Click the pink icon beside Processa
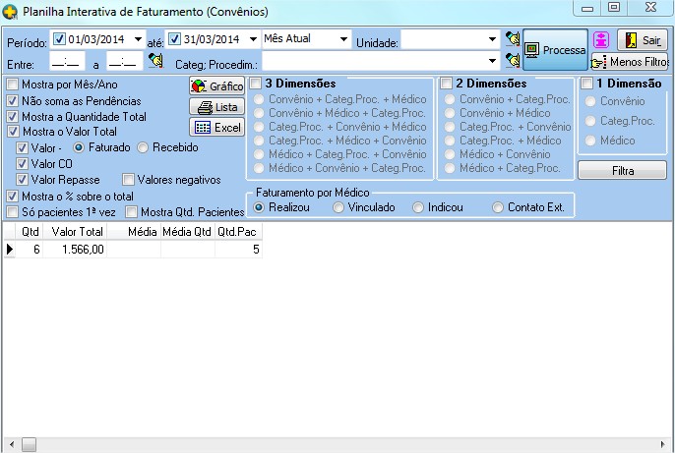 click(602, 40)
